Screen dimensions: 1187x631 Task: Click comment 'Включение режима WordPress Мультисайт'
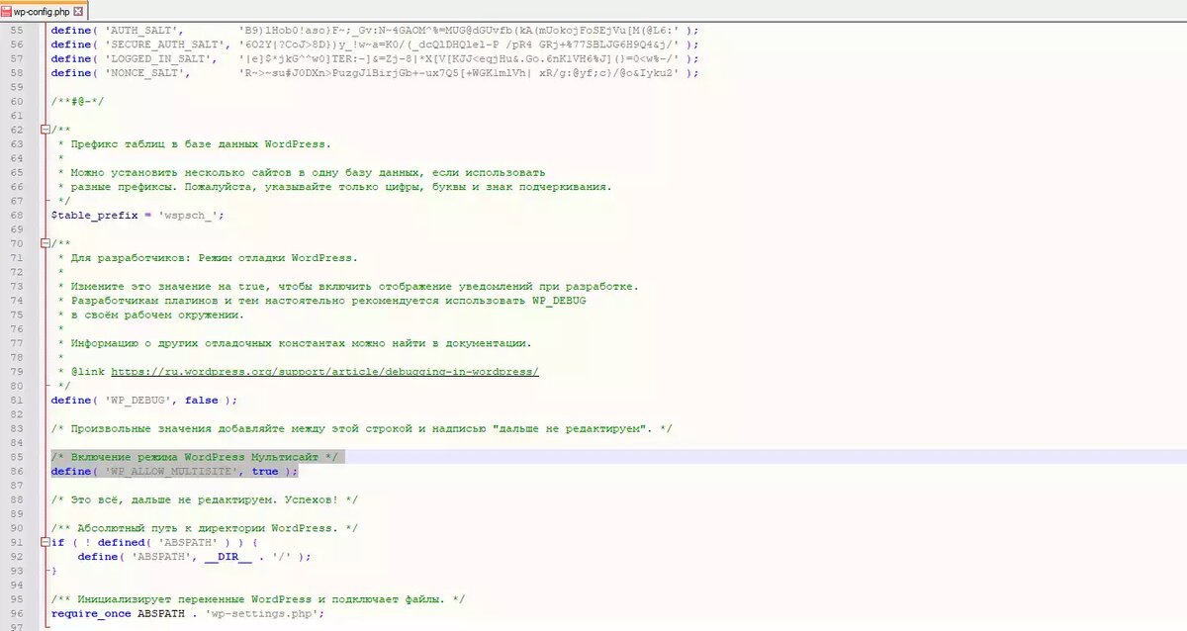pos(194,457)
